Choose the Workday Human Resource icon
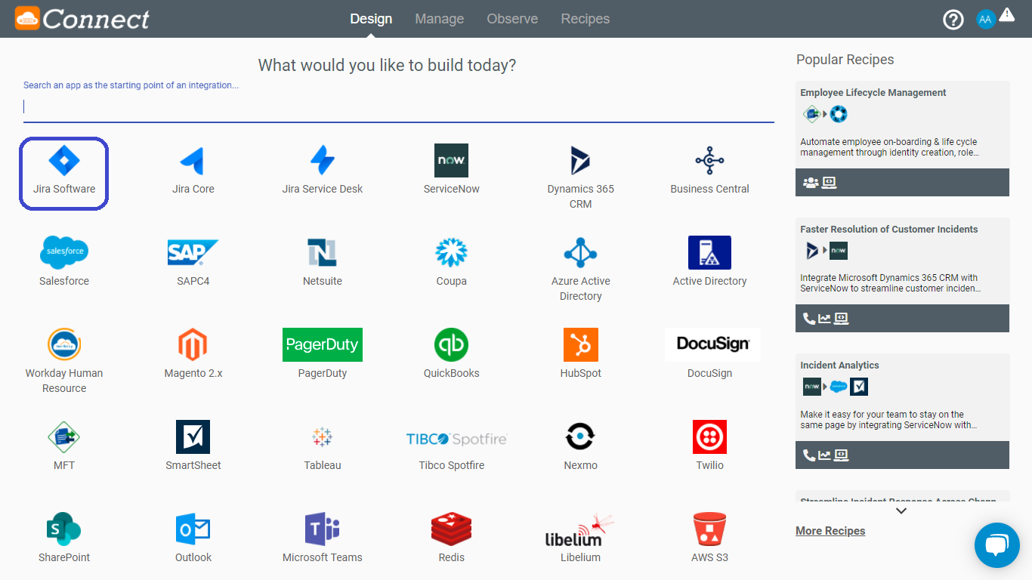The height and width of the screenshot is (580, 1032). point(64,344)
